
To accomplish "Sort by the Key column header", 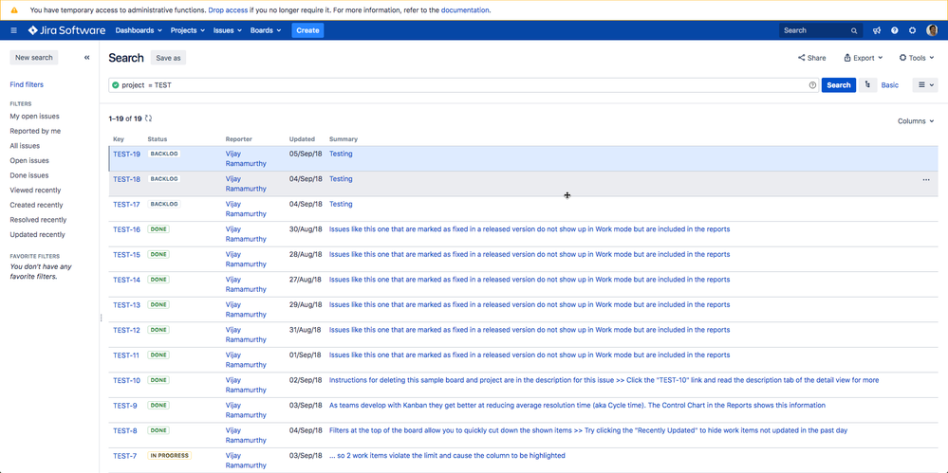I will 119,139.
